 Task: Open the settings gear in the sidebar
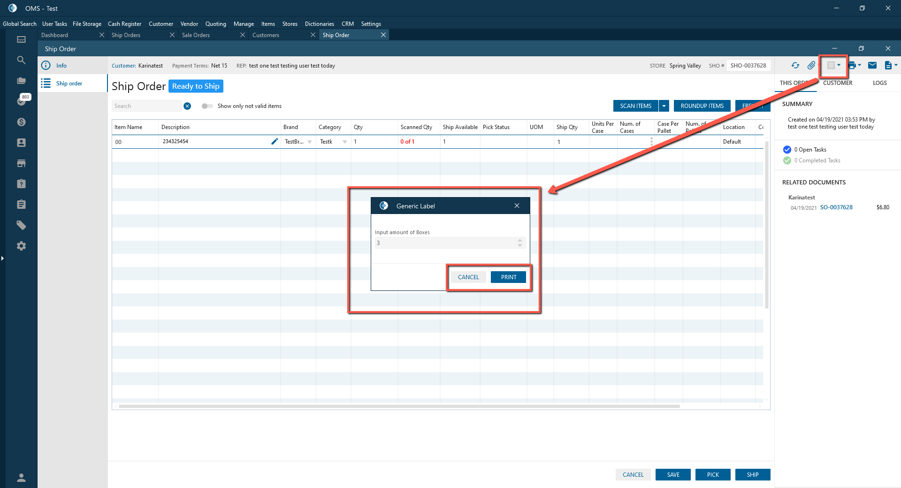tap(21, 246)
